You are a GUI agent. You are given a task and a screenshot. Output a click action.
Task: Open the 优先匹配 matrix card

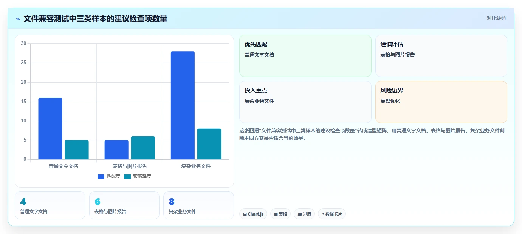coord(305,56)
